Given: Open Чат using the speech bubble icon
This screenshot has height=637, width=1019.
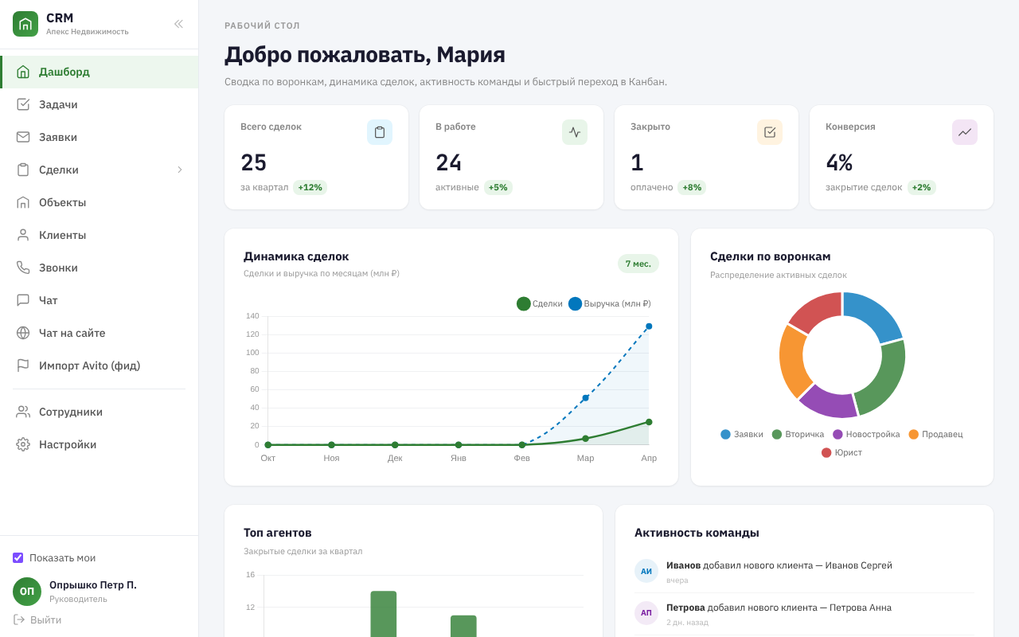Looking at the screenshot, I should 23,299.
